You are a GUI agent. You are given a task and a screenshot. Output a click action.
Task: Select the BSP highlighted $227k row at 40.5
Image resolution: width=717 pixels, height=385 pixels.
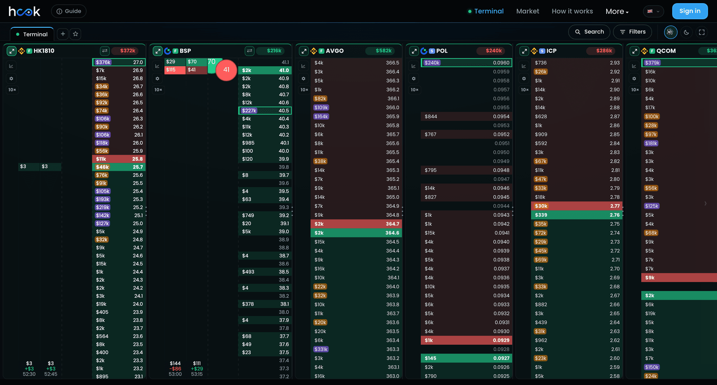265,111
